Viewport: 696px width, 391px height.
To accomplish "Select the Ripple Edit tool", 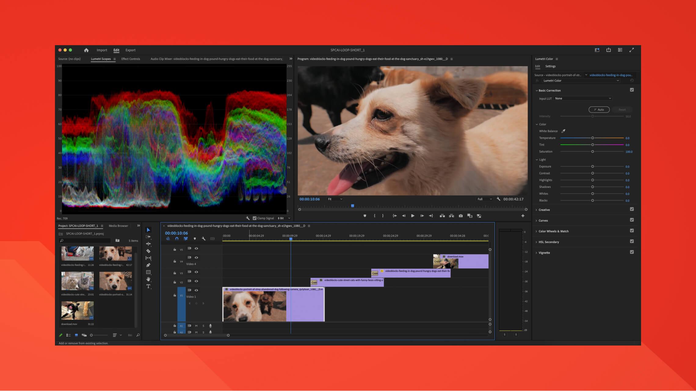I will coord(148,244).
